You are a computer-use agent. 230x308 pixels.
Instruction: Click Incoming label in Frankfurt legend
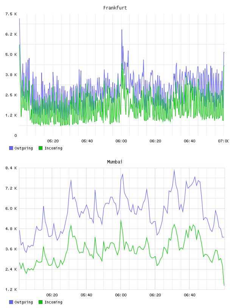(x=53, y=148)
